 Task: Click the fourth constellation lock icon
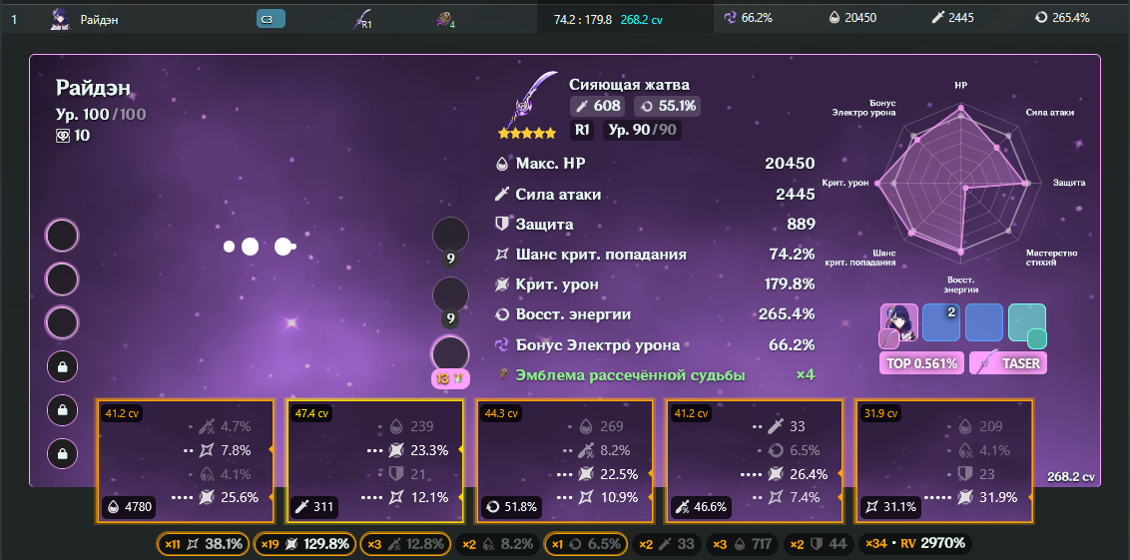(63, 367)
